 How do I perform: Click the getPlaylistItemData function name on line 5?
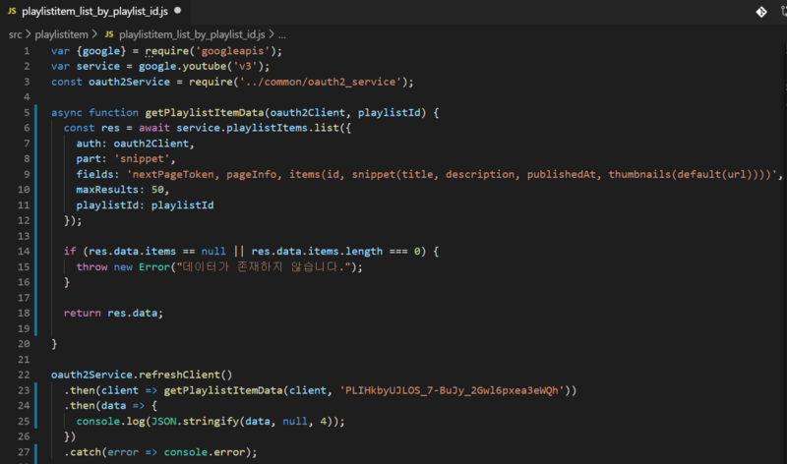point(205,113)
